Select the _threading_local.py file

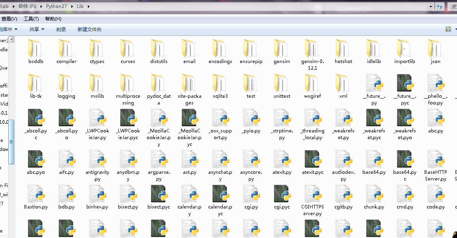312,125
